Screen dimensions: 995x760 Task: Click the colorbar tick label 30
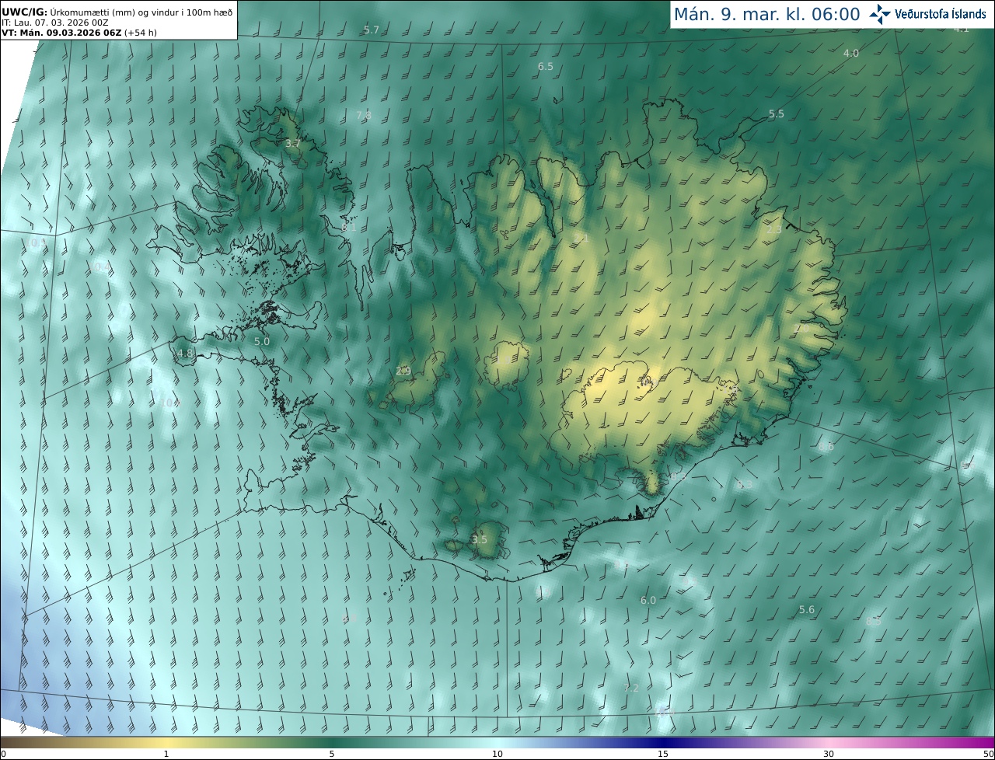[x=829, y=754]
